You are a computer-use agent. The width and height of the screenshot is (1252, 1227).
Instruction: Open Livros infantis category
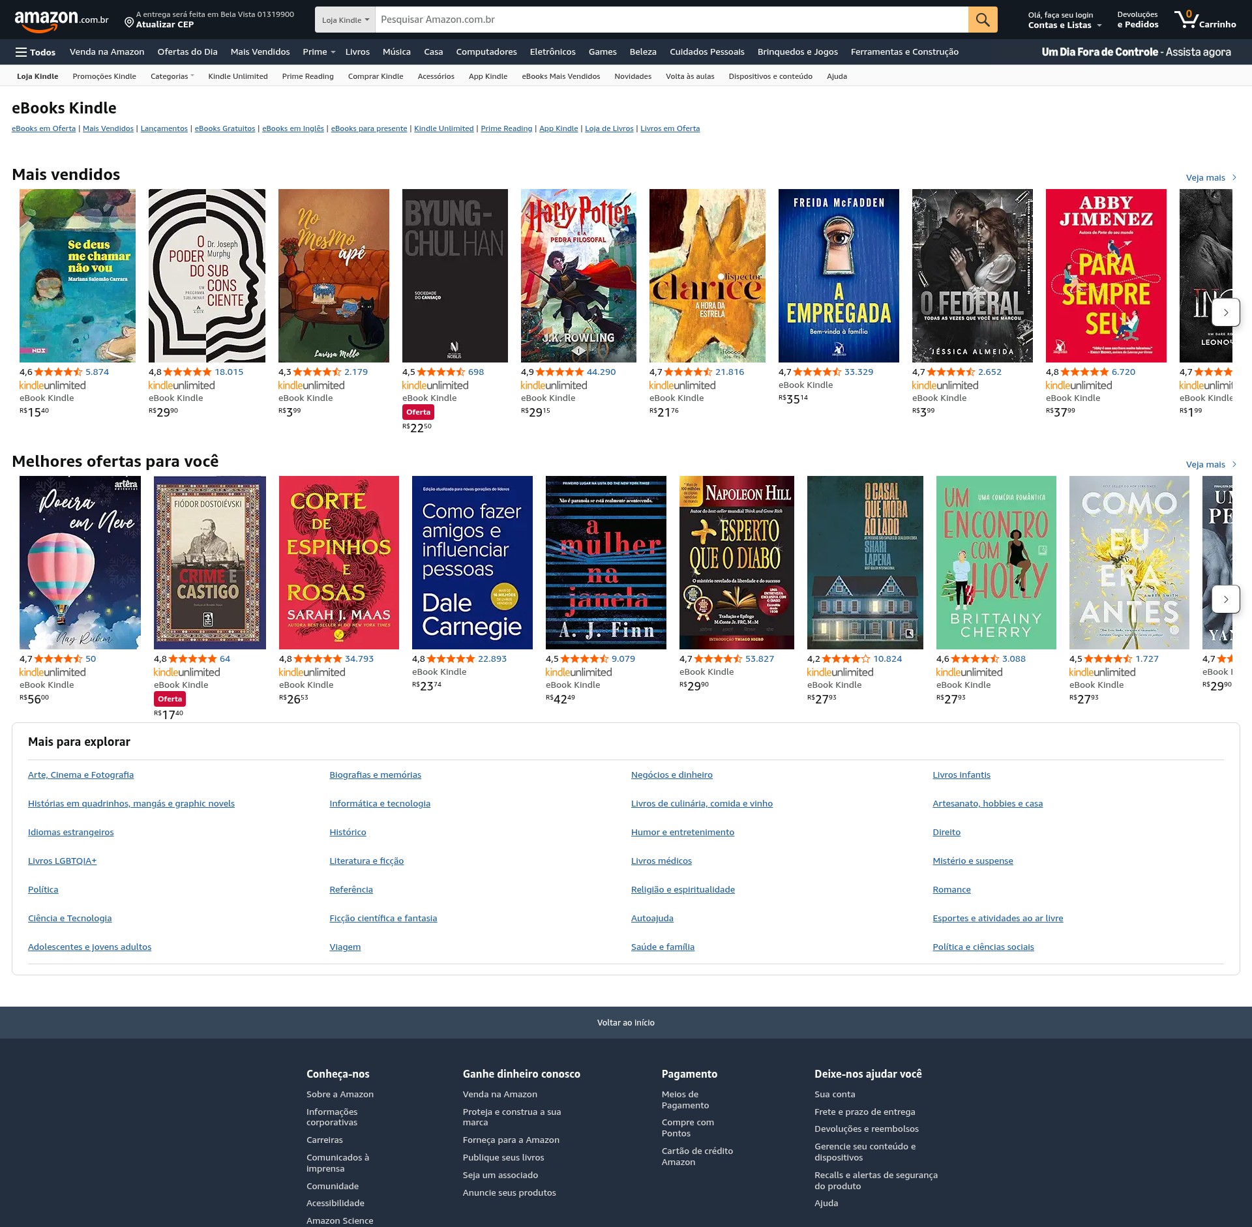pos(961,775)
